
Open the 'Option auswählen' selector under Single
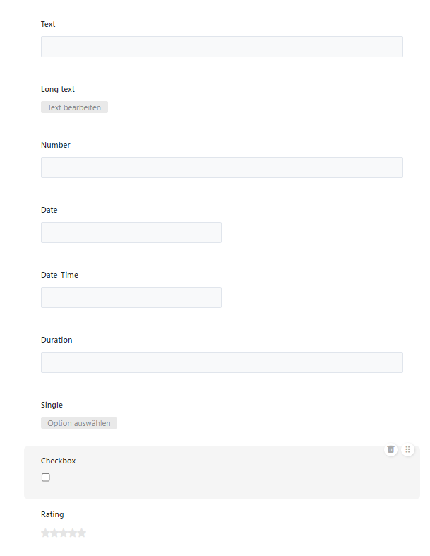coord(79,423)
